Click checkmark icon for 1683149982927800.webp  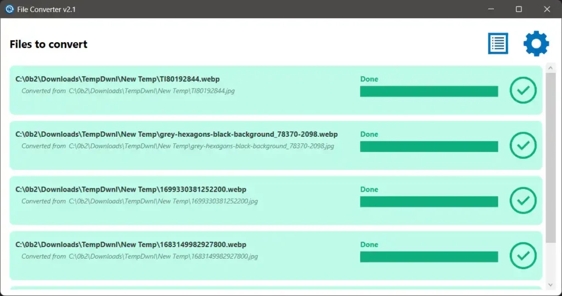523,255
